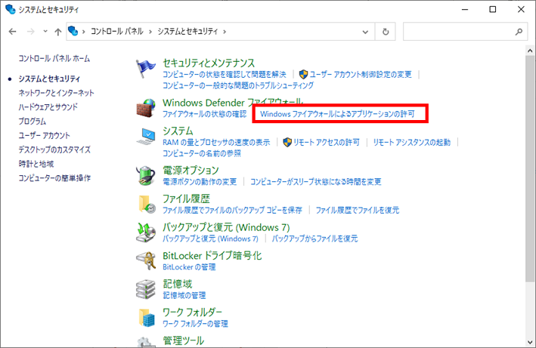Image resolution: width=536 pixels, height=348 pixels.
Task: Select ハードウェアとサウンド in sidebar
Action: click(x=48, y=107)
